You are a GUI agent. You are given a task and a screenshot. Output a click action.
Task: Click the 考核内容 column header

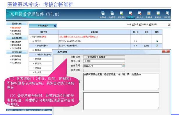44,32
